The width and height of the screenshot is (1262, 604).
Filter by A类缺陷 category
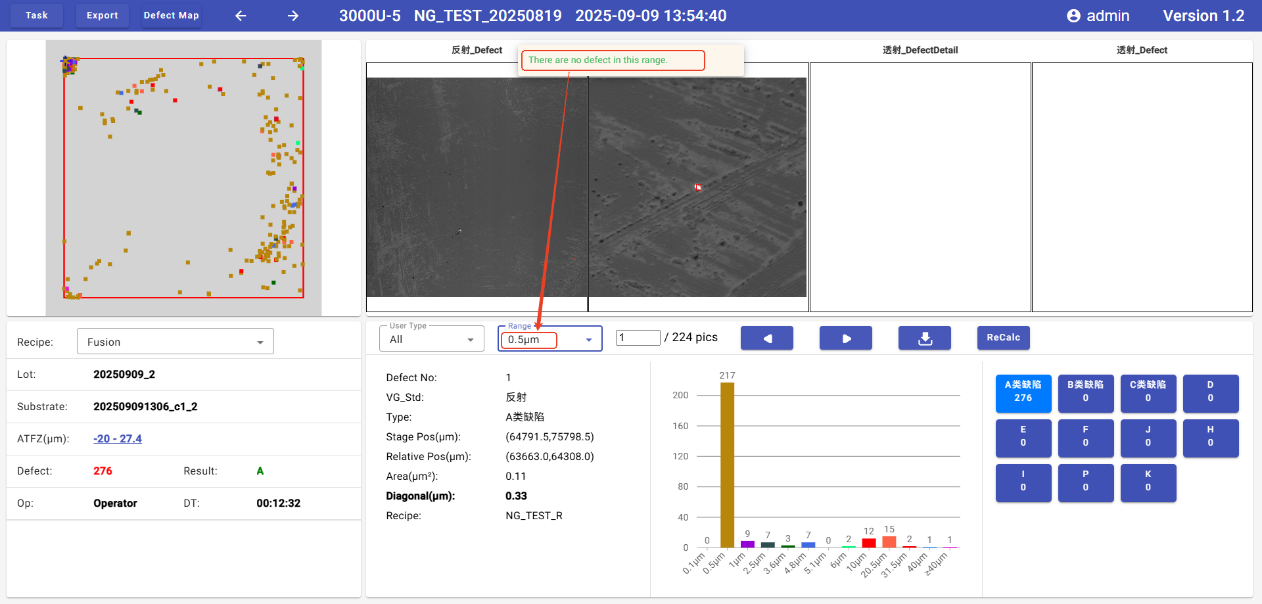pyautogui.click(x=1023, y=392)
